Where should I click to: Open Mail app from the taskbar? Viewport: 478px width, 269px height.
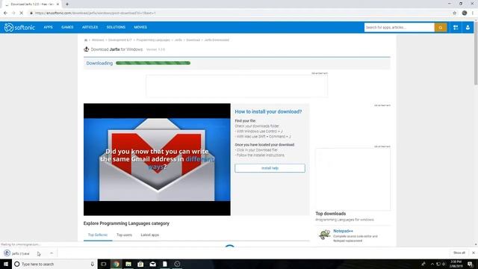point(152,264)
